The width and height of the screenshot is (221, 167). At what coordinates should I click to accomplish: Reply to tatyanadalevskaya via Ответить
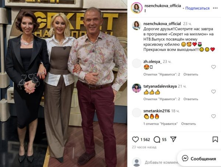(191, 99)
